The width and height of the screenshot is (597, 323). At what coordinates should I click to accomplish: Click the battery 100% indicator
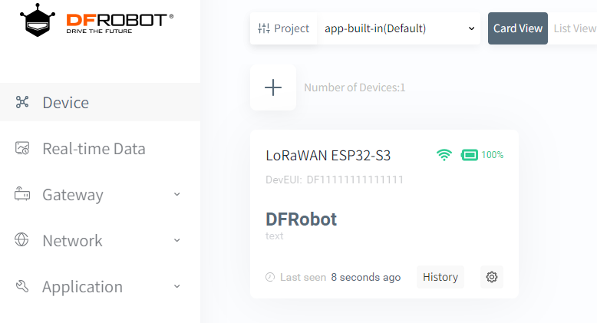click(x=482, y=155)
